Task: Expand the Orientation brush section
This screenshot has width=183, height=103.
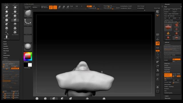Action: [x=7, y=55]
